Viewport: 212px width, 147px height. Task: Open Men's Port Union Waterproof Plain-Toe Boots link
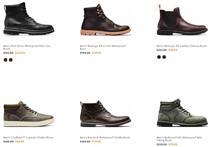27,47
